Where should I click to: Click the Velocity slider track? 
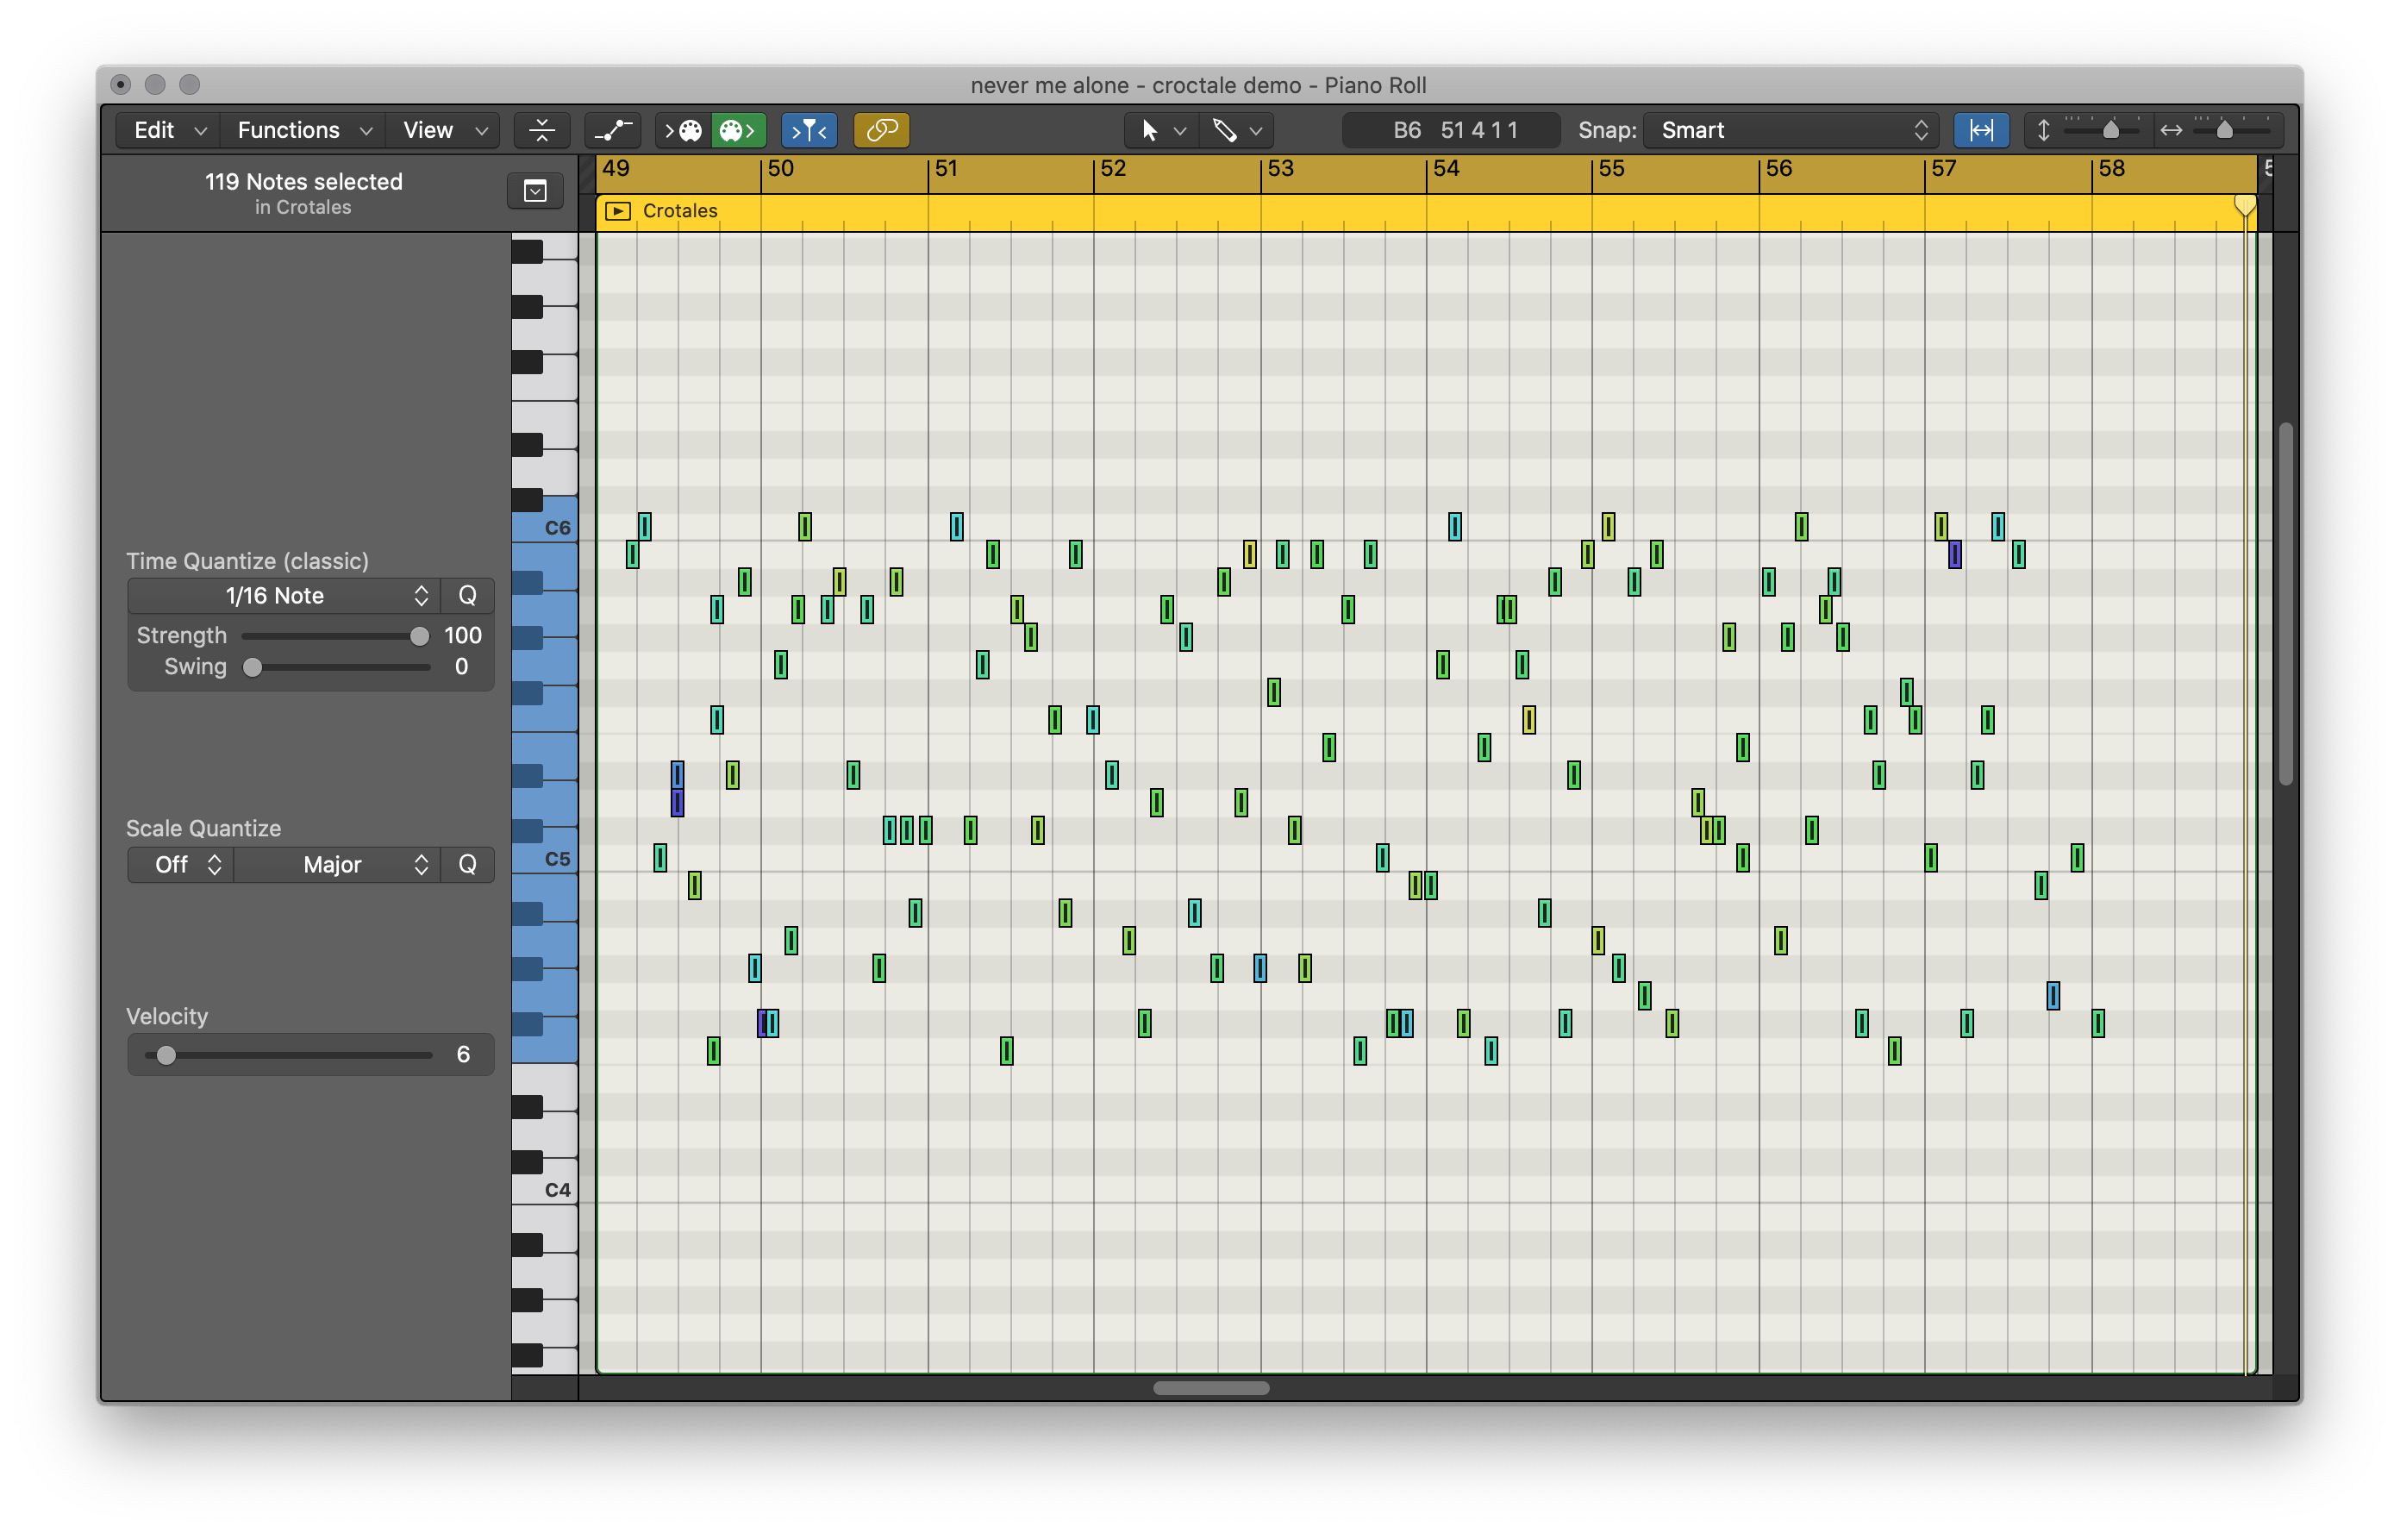click(x=289, y=1054)
